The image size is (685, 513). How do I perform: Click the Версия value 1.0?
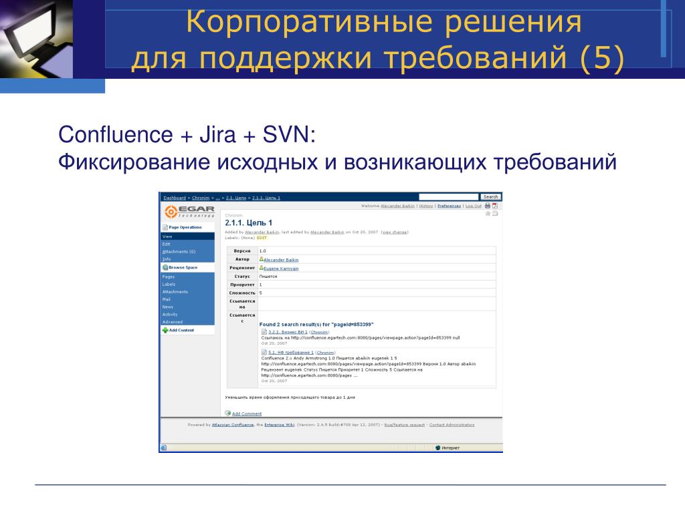click(x=262, y=251)
